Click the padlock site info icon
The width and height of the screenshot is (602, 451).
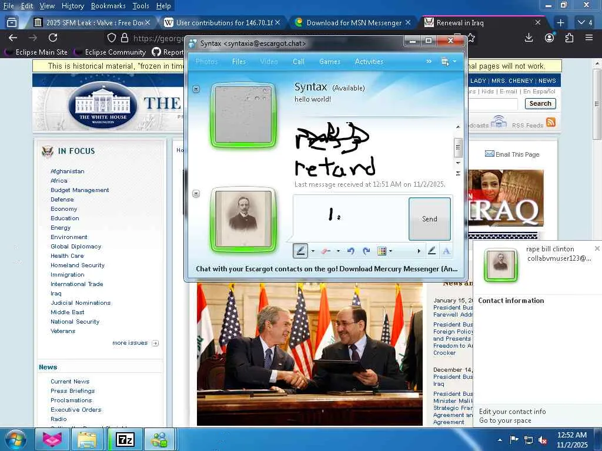click(125, 38)
